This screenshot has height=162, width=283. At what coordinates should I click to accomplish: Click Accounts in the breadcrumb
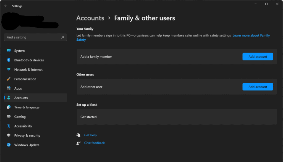[90, 18]
